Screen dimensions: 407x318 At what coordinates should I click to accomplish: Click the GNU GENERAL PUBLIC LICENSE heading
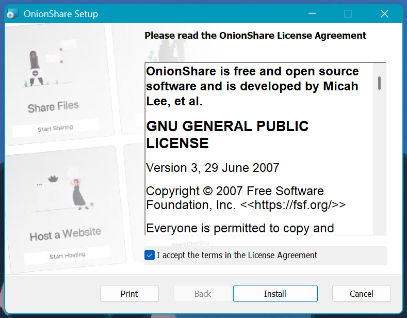[227, 134]
